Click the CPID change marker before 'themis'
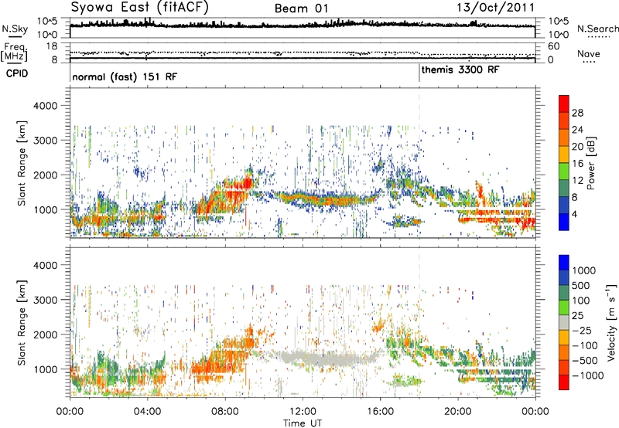Screen dimensions: 619x428 click(x=419, y=73)
